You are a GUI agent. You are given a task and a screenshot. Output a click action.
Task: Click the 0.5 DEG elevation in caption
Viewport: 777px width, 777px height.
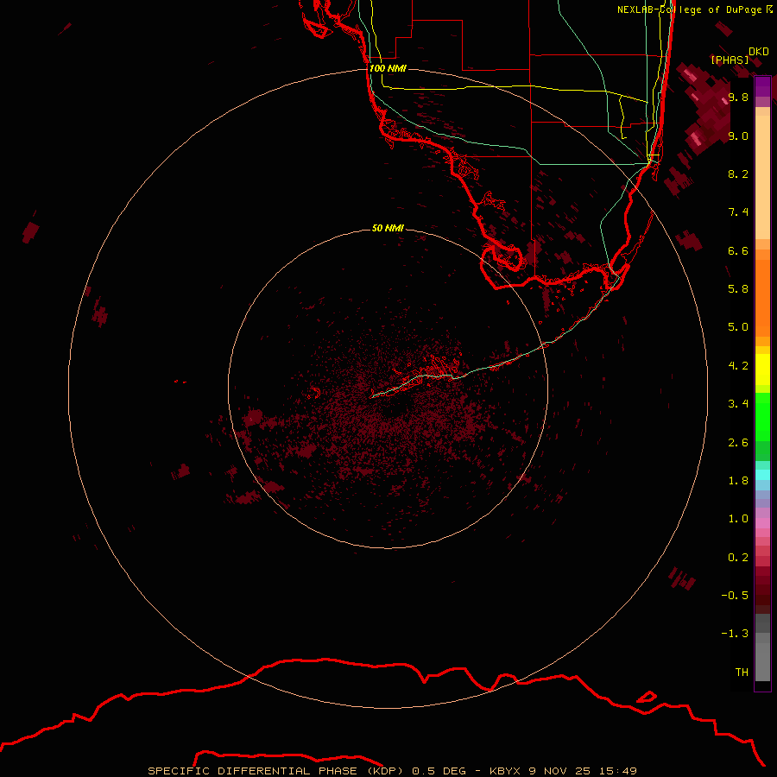click(439, 771)
